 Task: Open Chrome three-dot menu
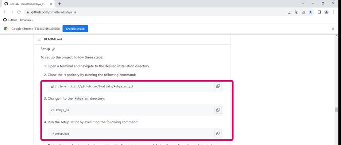(333, 12)
